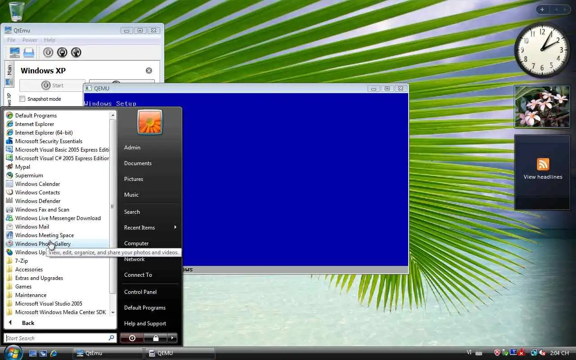Click the keyboard icon in the system tray
576x360 pixels.
tap(479, 353)
